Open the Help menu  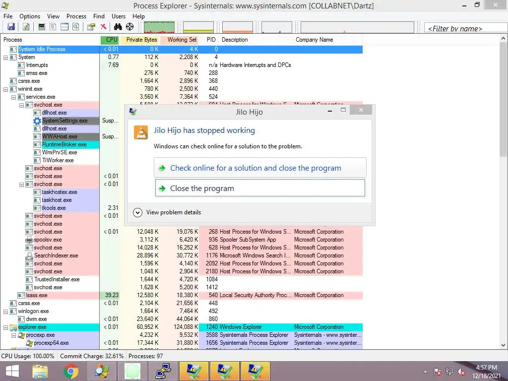pos(138,16)
